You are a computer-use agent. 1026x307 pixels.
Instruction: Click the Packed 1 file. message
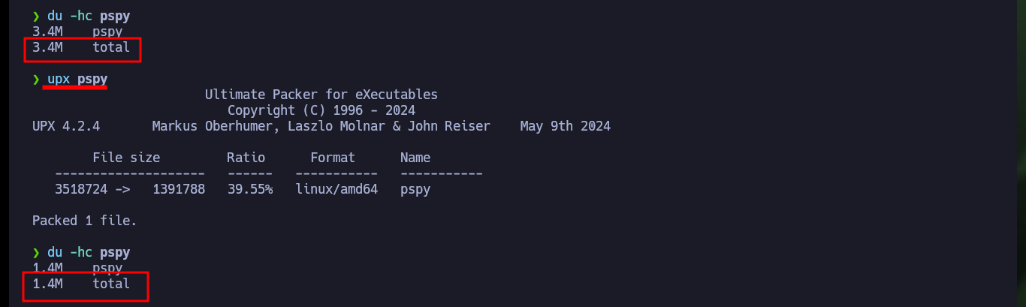(x=85, y=221)
